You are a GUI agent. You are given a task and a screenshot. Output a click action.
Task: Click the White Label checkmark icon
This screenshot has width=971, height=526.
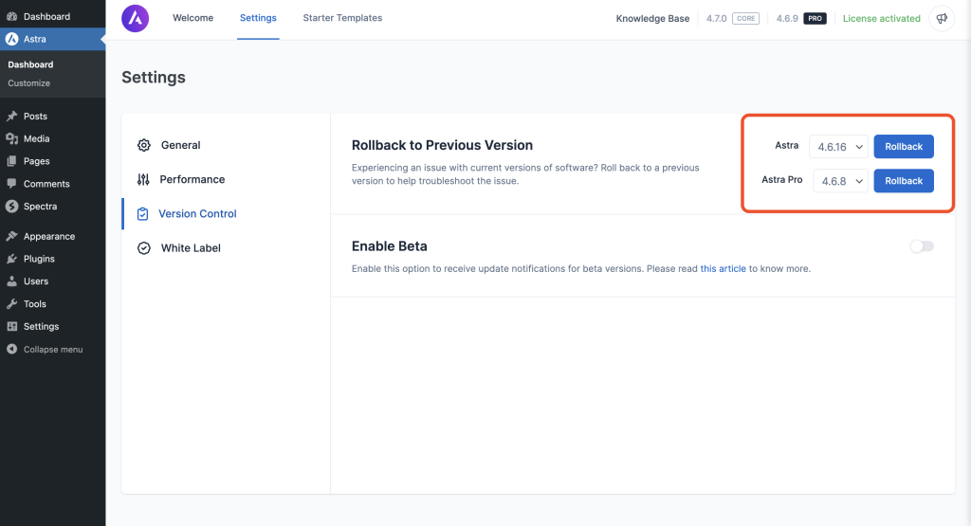(x=144, y=248)
